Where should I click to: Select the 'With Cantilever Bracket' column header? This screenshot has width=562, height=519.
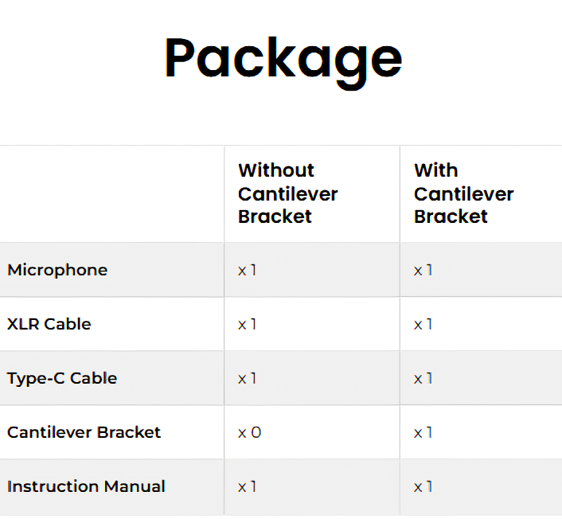(463, 193)
